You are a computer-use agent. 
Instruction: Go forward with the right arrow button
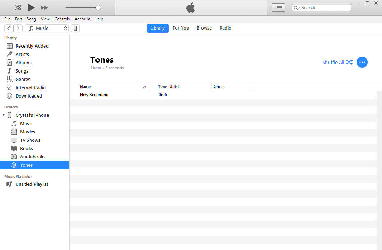tap(18, 28)
